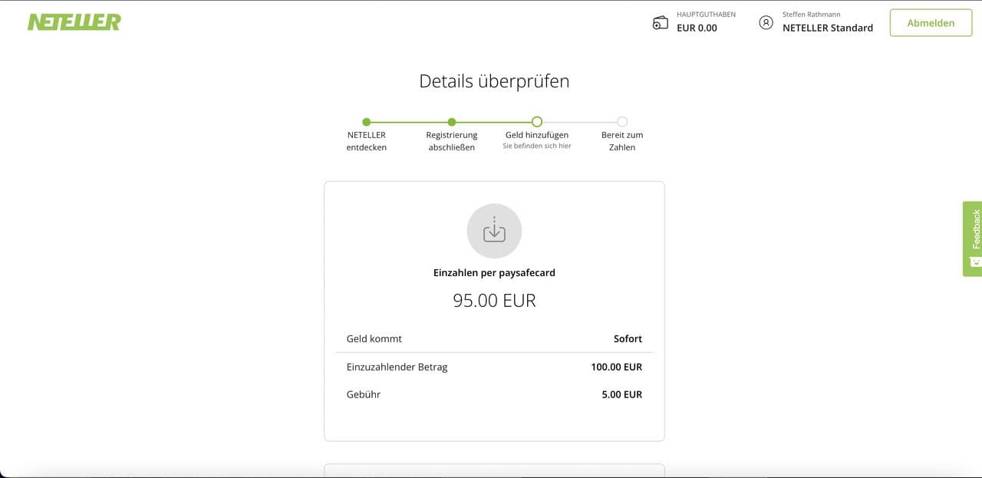Click the green progress line between first two steps
The width and height of the screenshot is (982, 478).
(409, 121)
